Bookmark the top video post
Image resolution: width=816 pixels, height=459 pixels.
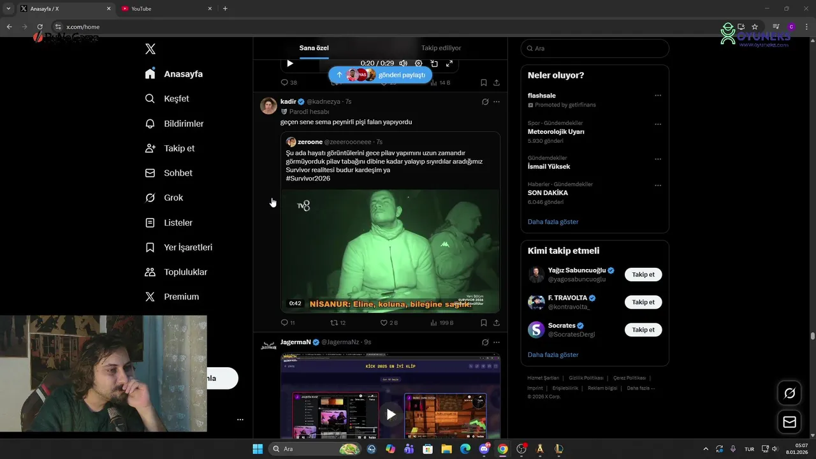pyautogui.click(x=484, y=83)
